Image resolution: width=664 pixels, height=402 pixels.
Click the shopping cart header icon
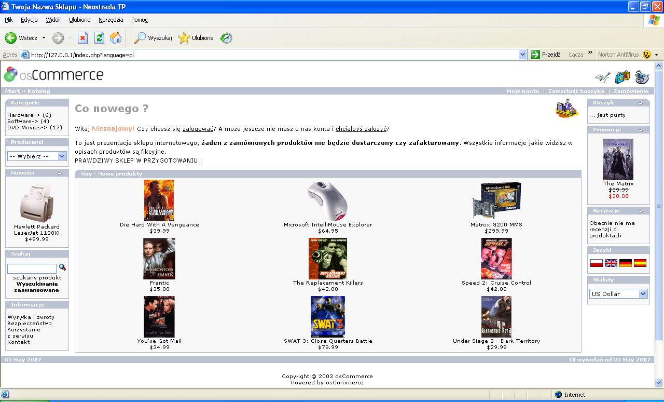click(622, 77)
